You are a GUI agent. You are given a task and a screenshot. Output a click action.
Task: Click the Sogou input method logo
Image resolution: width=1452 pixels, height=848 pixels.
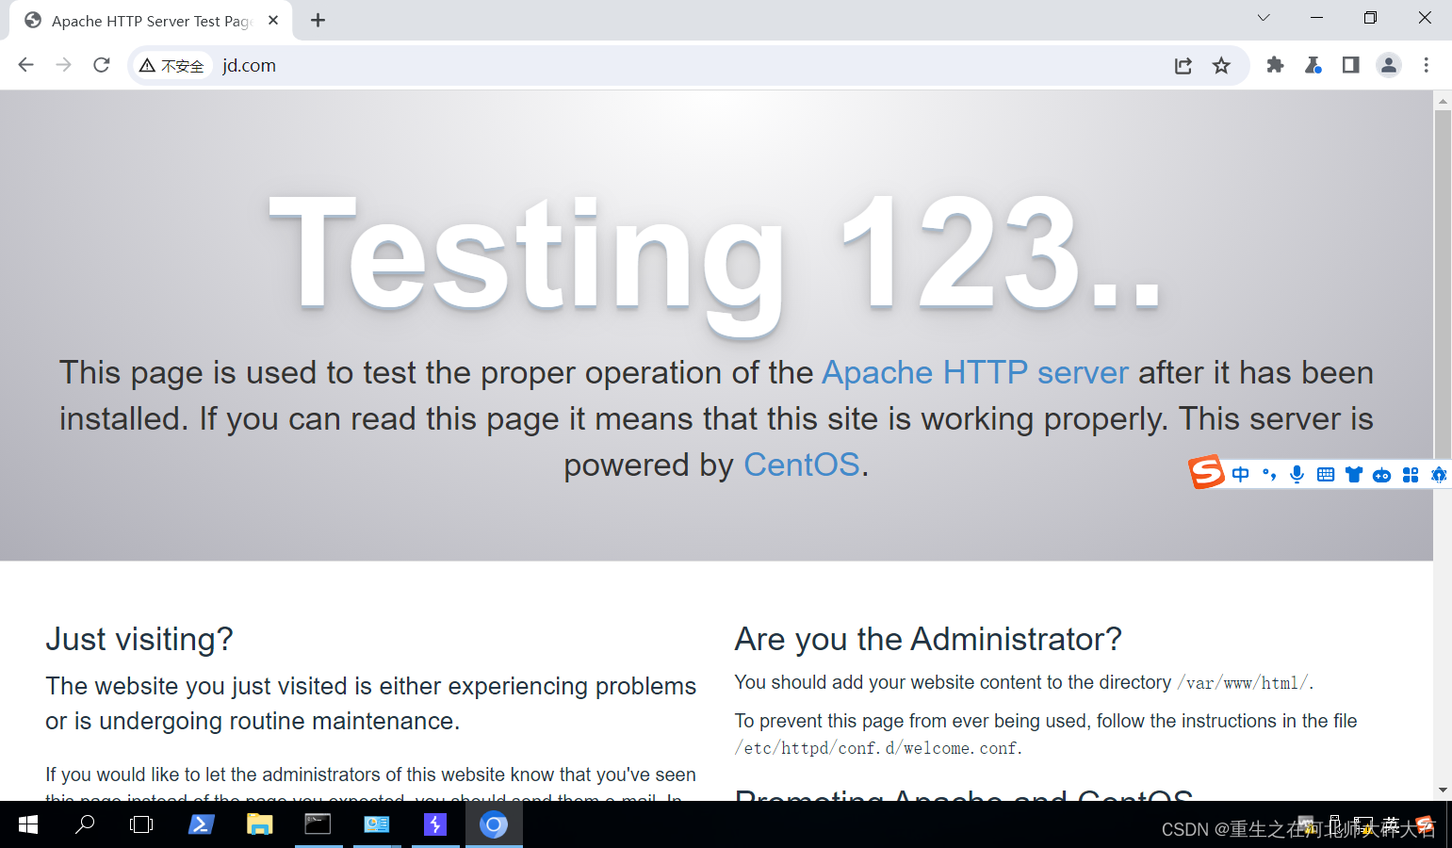[x=1206, y=471]
